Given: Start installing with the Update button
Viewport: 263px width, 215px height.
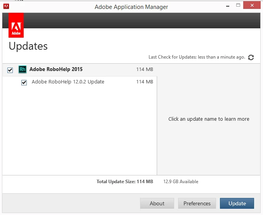Looking at the screenshot, I should [x=237, y=203].
